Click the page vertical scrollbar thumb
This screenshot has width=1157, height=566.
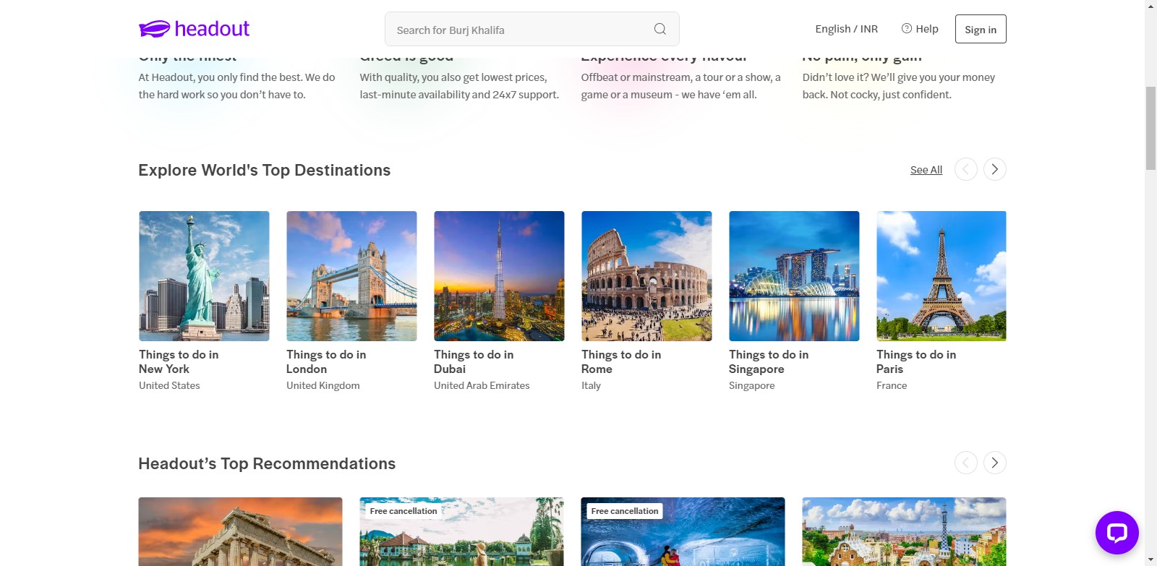1150,128
